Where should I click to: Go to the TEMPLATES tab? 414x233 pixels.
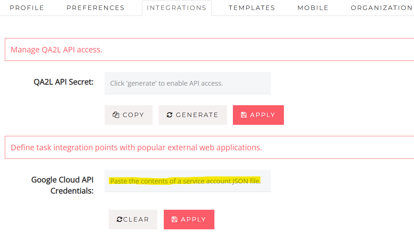point(252,8)
